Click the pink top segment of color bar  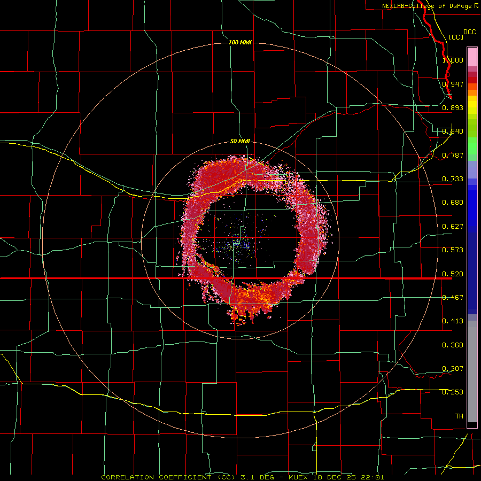472,57
